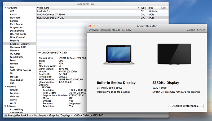Viewport: 212px width, 121px height.
Task: Click the Device ID value 0x1004
Action: 63,74
